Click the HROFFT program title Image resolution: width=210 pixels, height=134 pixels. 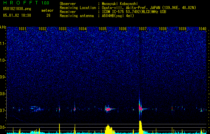point(20,3)
